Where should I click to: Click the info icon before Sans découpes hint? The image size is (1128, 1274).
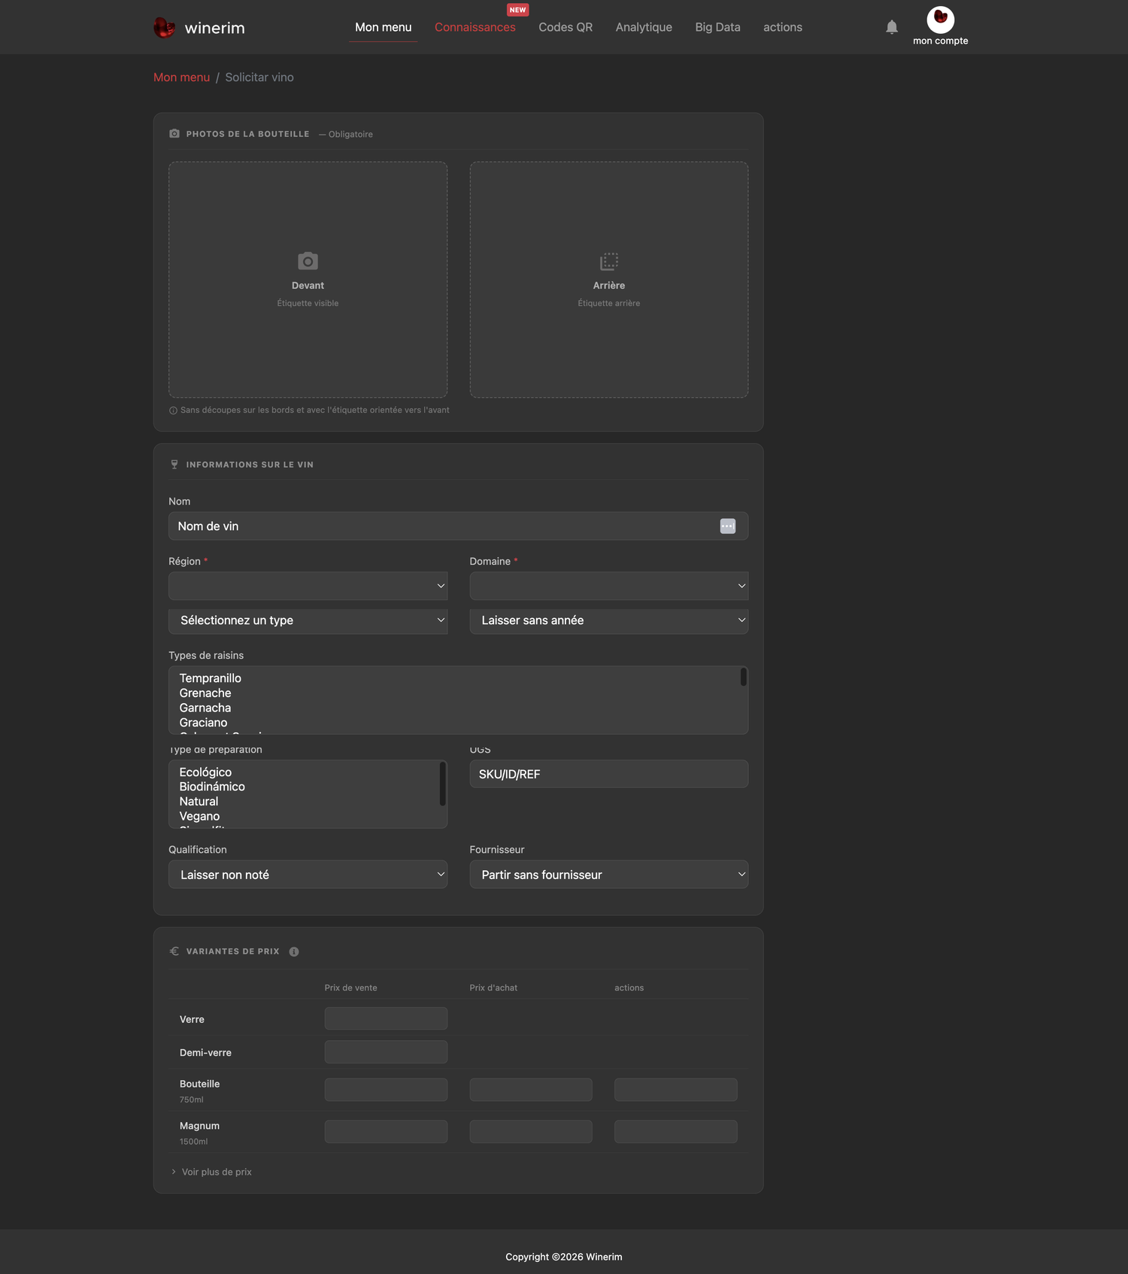[x=173, y=411]
